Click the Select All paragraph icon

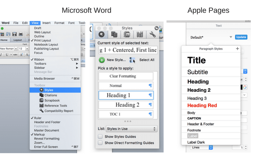click(132, 60)
